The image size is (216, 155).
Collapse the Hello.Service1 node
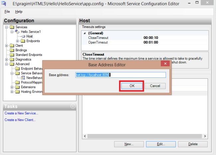(x=12, y=32)
